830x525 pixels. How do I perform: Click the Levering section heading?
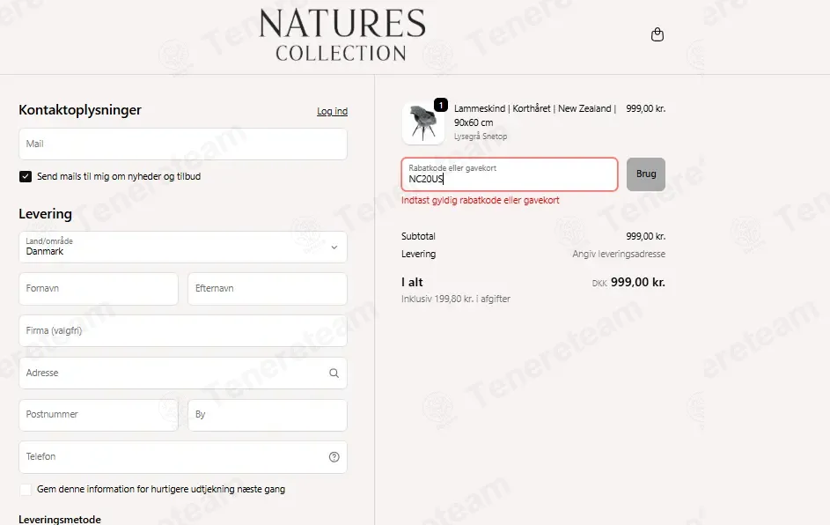[x=45, y=214]
